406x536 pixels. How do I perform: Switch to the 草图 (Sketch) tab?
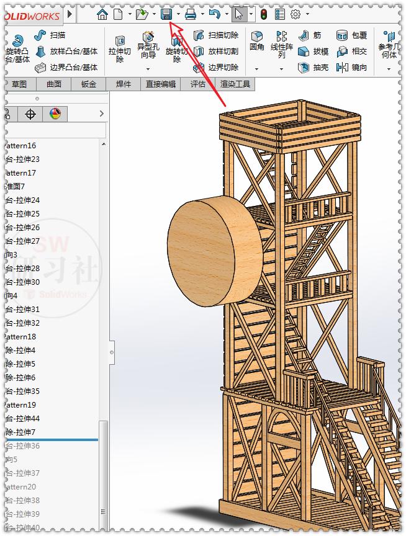tap(19, 84)
